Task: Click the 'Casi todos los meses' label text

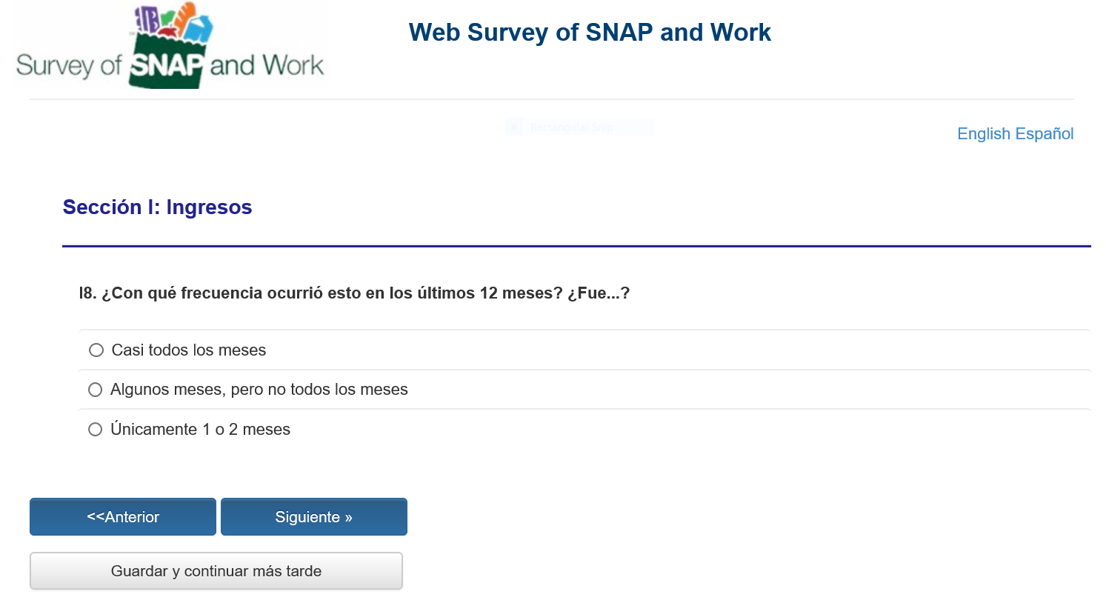Action: pyautogui.click(x=189, y=350)
